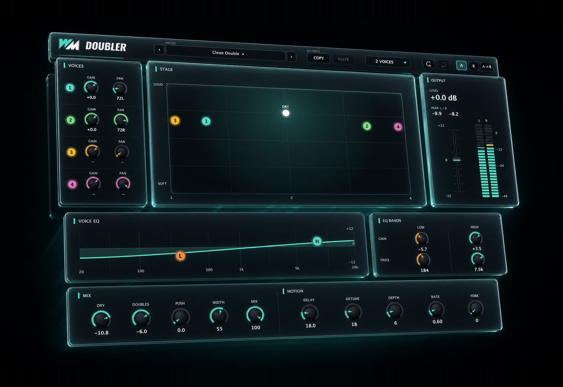Viewport: 563px width, 387px height.
Task: Click the WM Doubler logo
Action: click(92, 45)
